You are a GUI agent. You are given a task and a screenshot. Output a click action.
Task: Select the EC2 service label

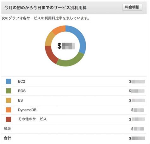[x=22, y=81]
